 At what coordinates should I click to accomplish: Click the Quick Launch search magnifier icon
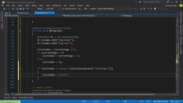(x=168, y=2)
